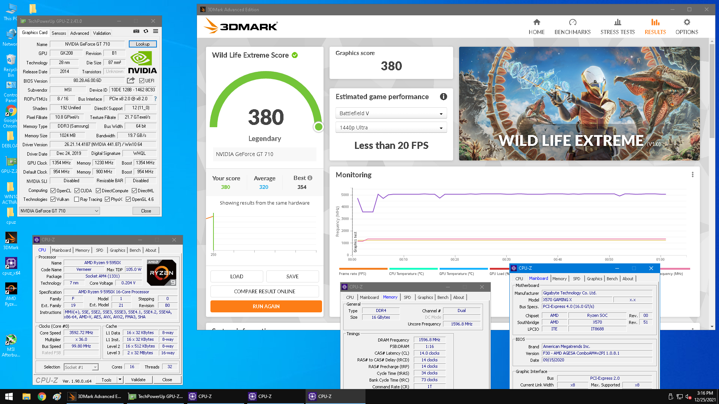The image size is (719, 404).
Task: Toggle the OpenGL 4.6 checkbox
Action: pyautogui.click(x=128, y=199)
